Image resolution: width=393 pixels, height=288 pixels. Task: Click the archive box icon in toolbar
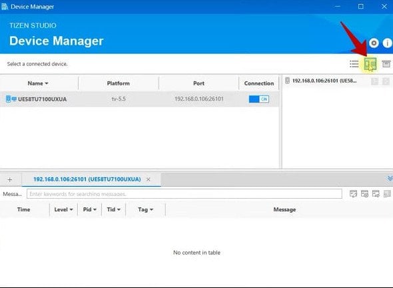point(386,64)
